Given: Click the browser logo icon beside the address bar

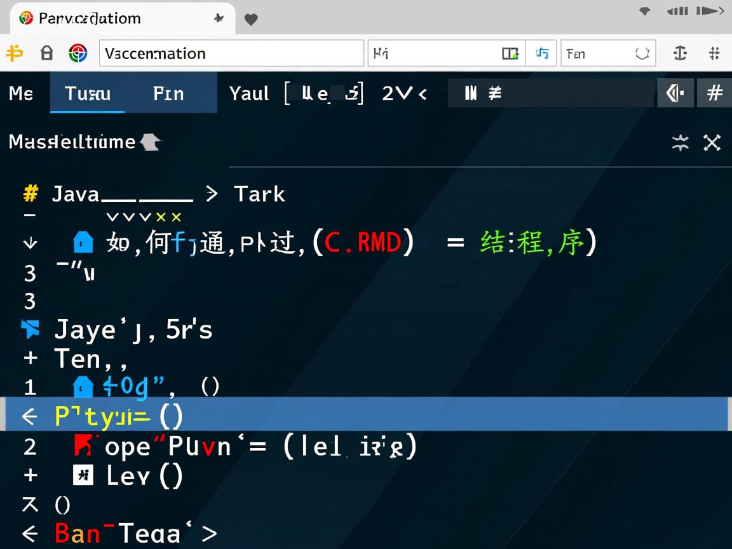Looking at the screenshot, I should point(78,53).
